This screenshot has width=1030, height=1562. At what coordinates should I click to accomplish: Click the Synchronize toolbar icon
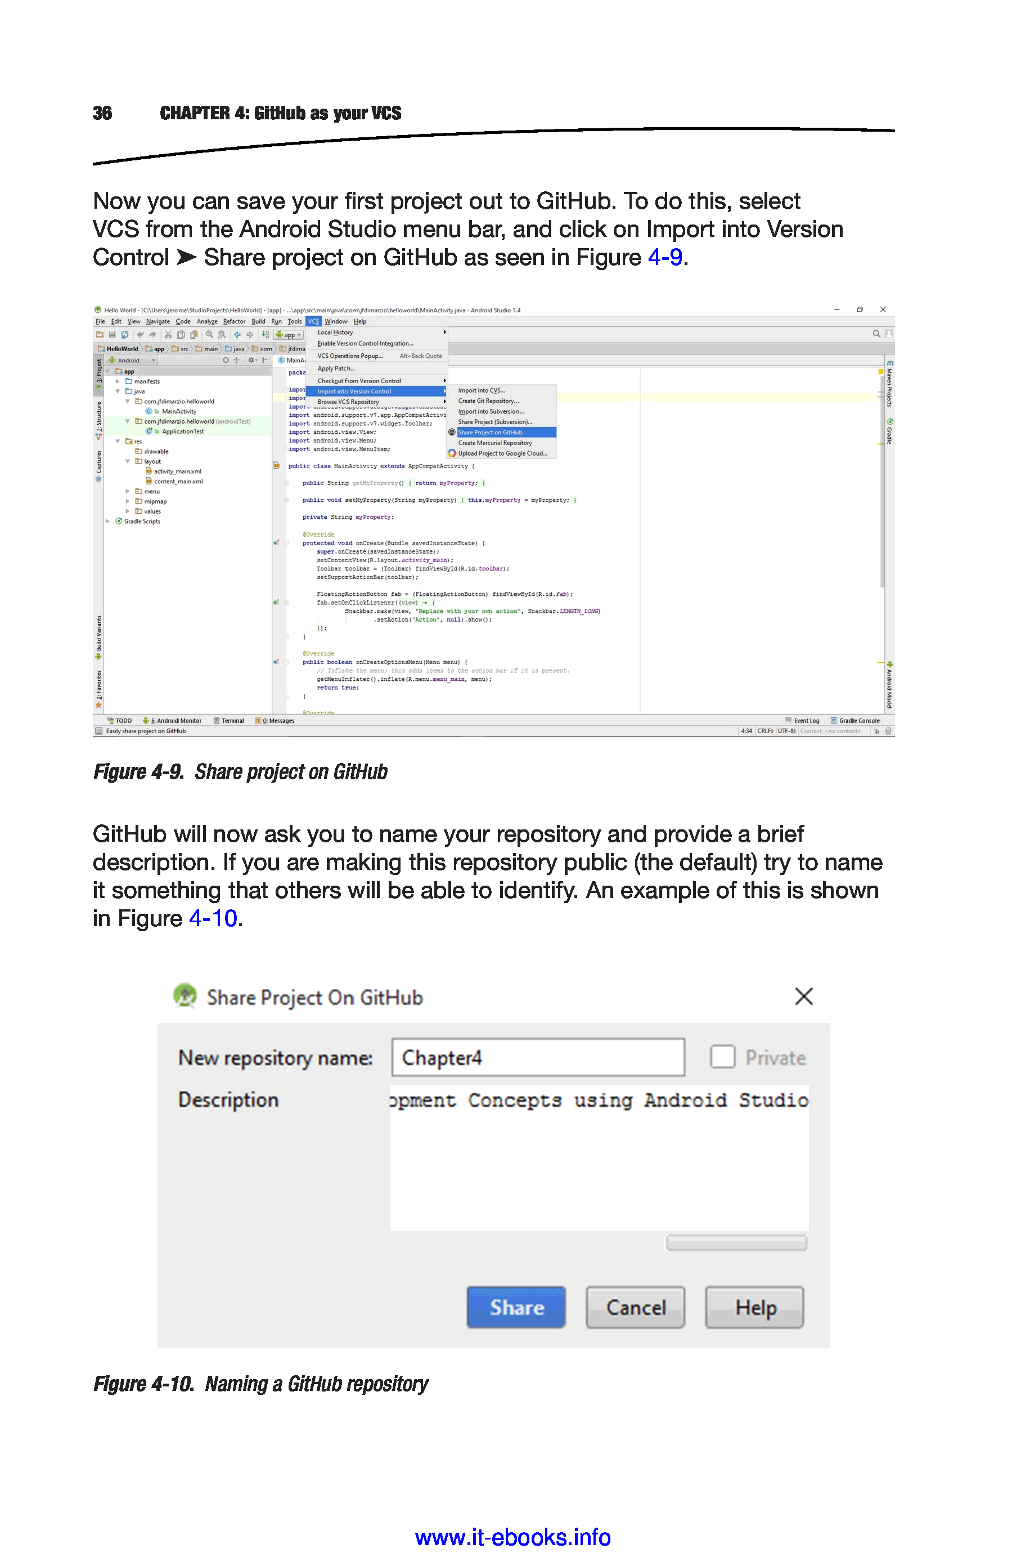[x=124, y=334]
